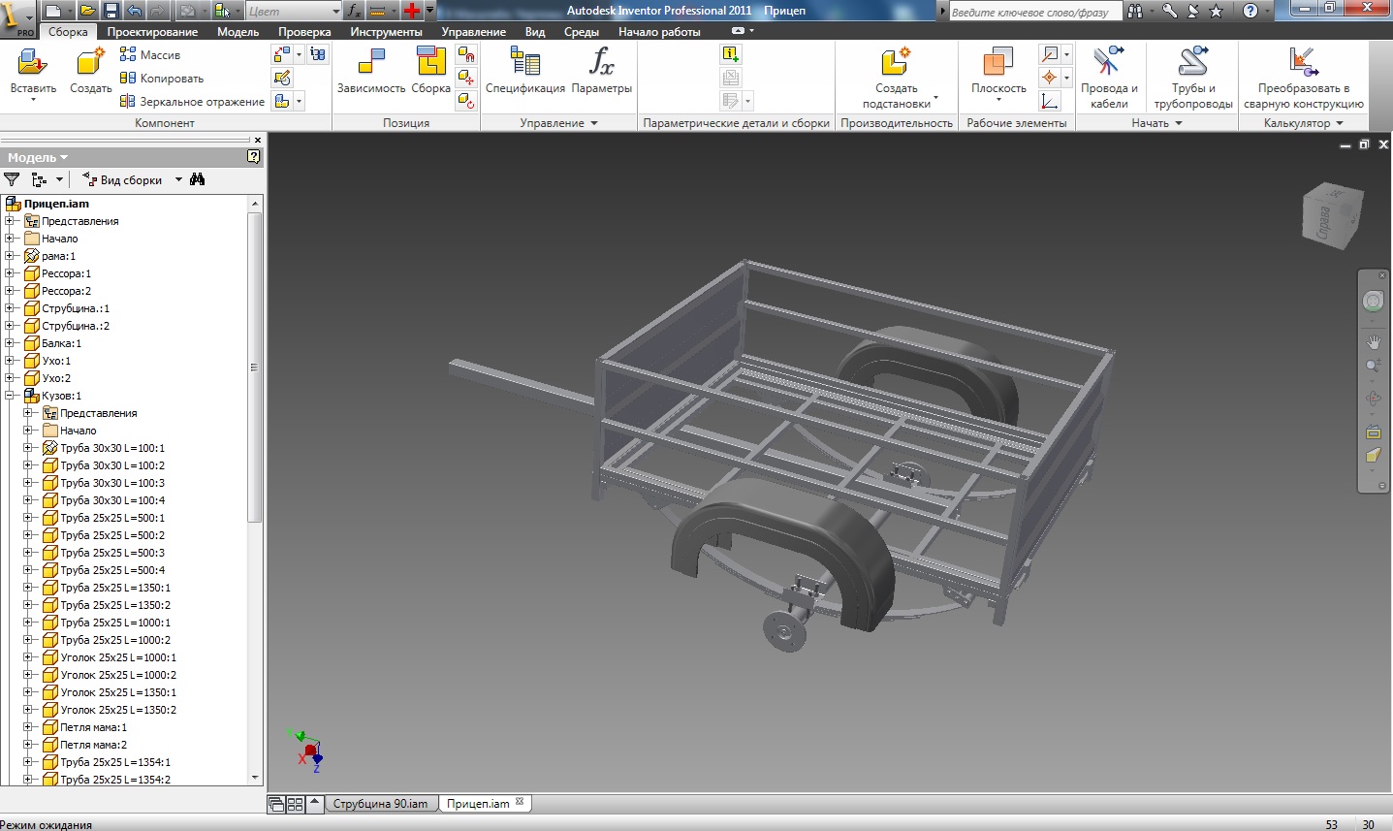This screenshot has height=831, width=1393.
Task: Click Преобразовать в сварную конструкцию
Action: pos(1304,78)
